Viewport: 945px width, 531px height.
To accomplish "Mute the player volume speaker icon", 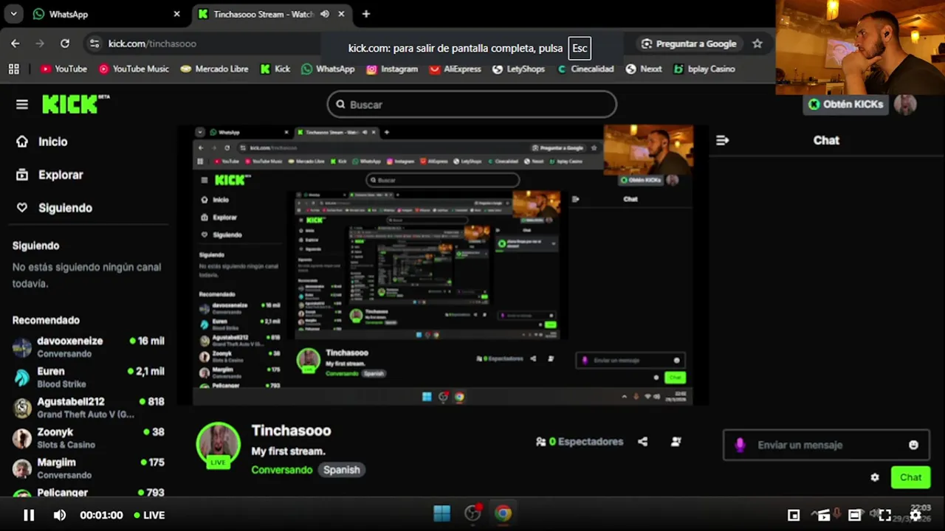I will 60,516.
